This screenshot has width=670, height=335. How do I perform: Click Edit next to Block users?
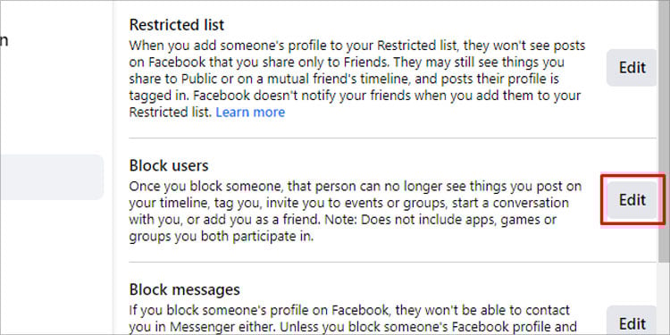(632, 199)
